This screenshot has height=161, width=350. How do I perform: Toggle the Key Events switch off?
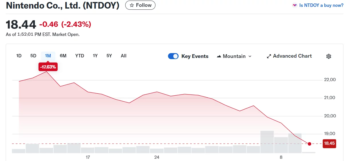173,56
